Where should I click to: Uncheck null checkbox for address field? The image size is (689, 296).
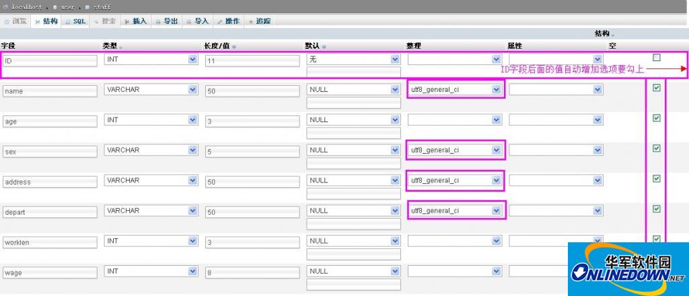[x=657, y=179]
